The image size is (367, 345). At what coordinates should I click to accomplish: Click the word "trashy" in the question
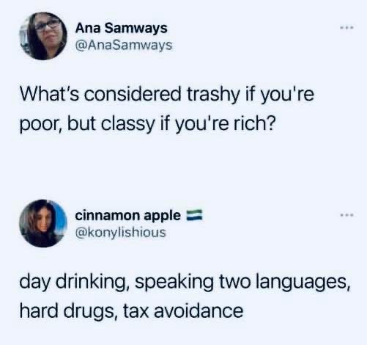point(214,95)
